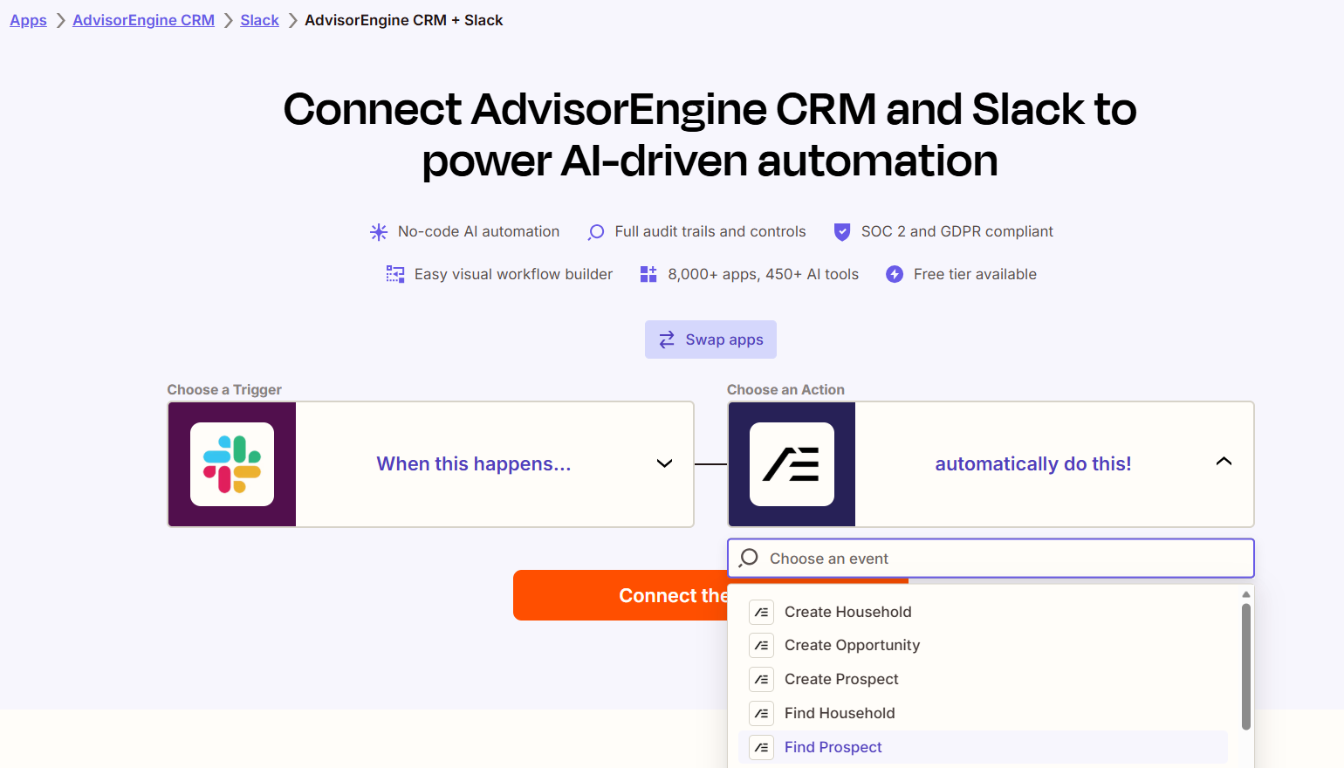Screen dimensions: 1344x768
Task: Expand the 'When this happens...' trigger dropdown
Action: 664,463
